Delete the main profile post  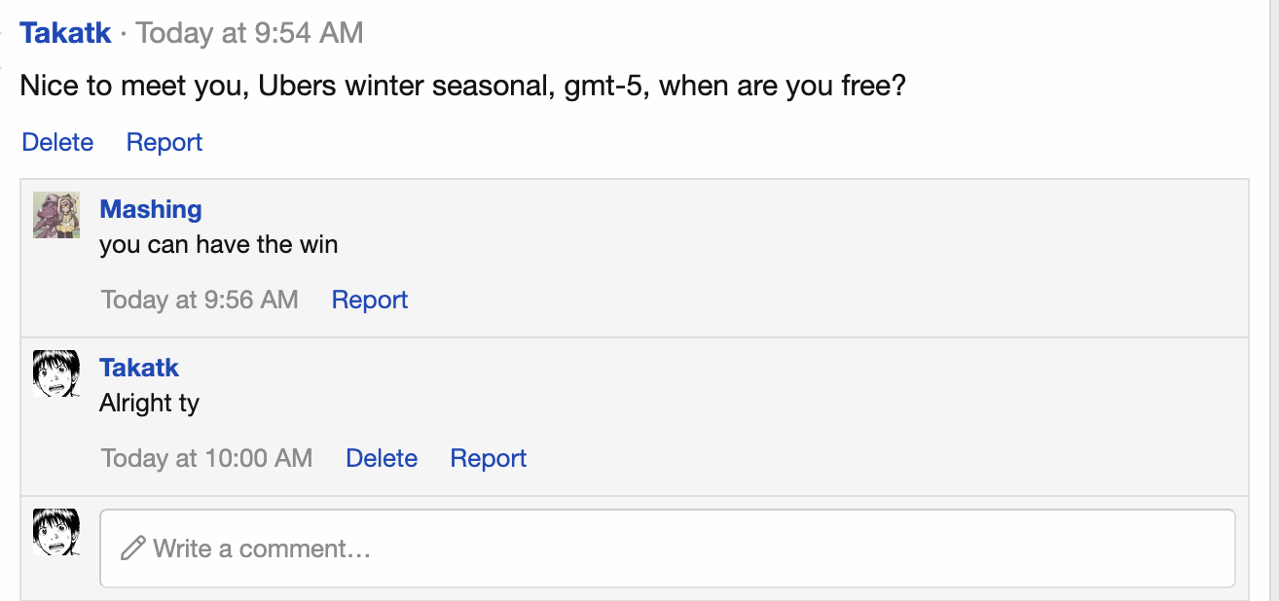pyautogui.click(x=57, y=142)
